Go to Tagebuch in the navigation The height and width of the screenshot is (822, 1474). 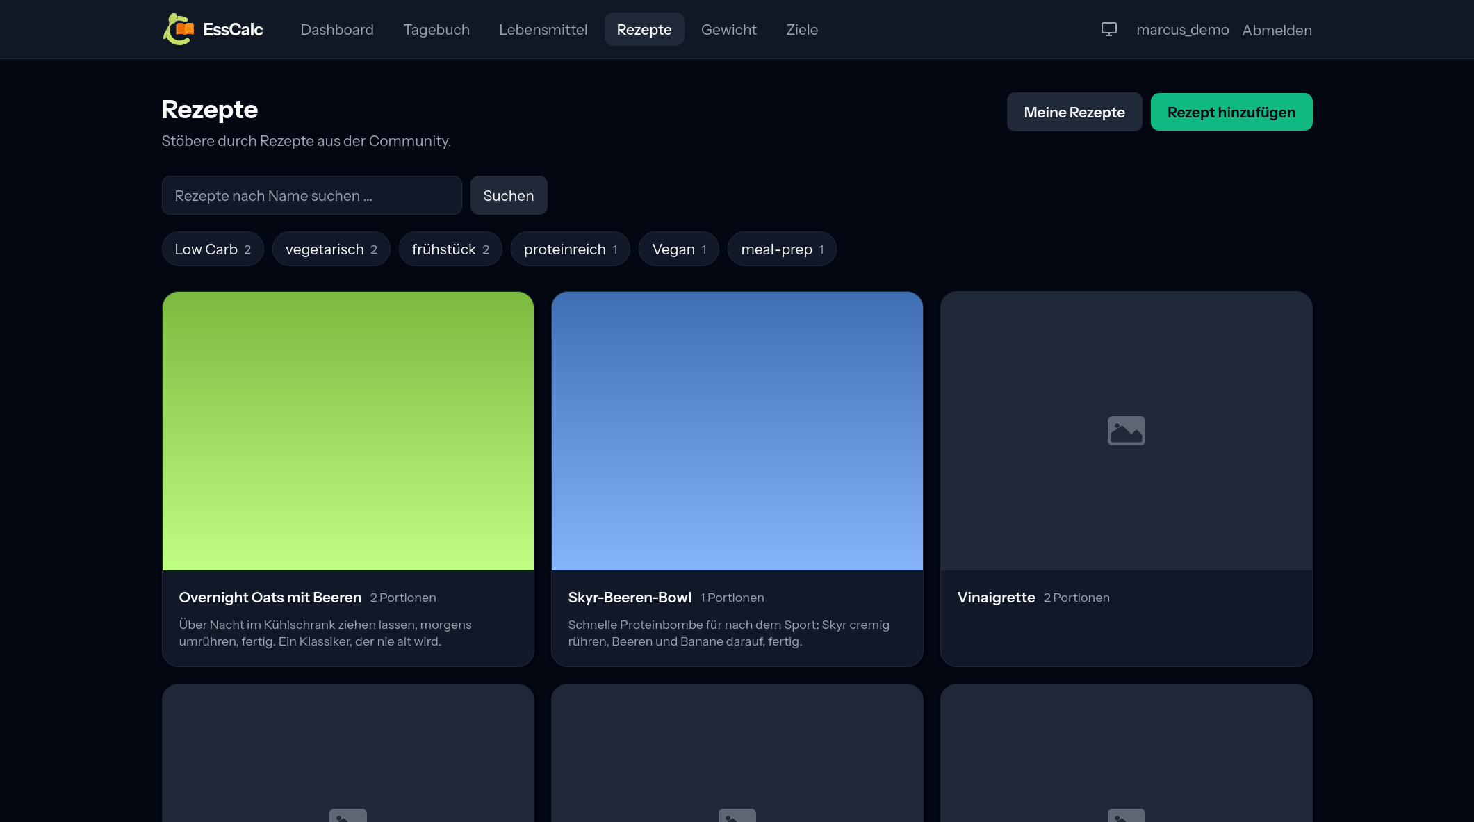click(436, 29)
